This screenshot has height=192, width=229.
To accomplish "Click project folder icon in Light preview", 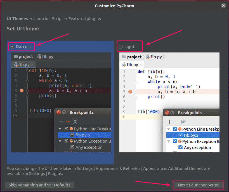I will tap(124, 57).
